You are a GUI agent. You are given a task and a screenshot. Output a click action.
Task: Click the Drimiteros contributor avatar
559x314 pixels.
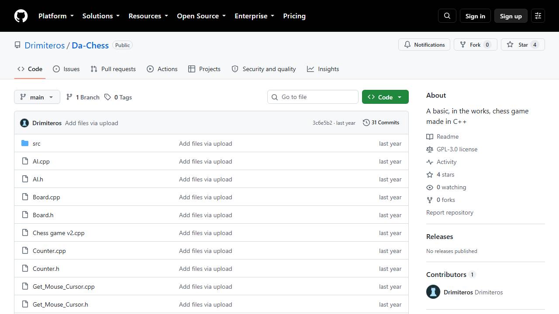pyautogui.click(x=433, y=292)
